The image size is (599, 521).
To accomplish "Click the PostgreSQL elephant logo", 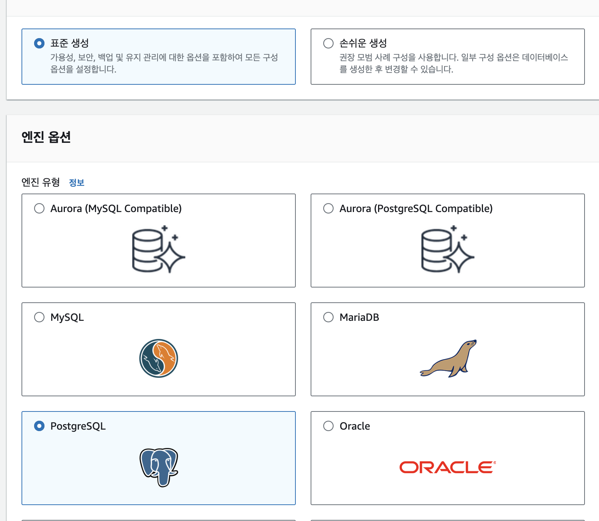I will [x=159, y=467].
